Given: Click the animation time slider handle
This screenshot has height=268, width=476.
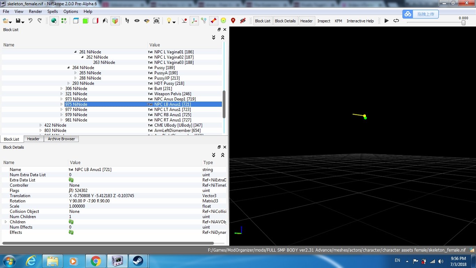Looking at the screenshot, I should click(x=463, y=23).
